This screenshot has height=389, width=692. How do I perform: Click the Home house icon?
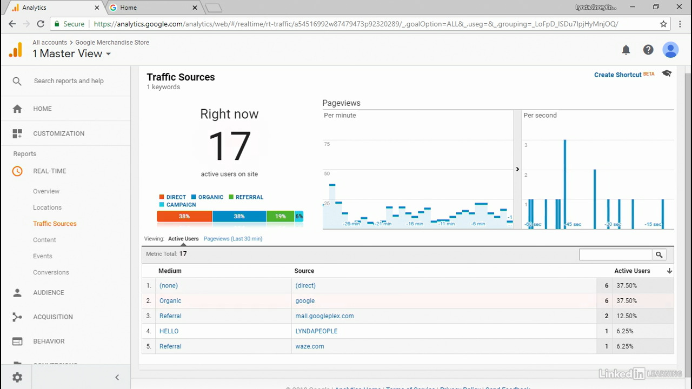17,109
